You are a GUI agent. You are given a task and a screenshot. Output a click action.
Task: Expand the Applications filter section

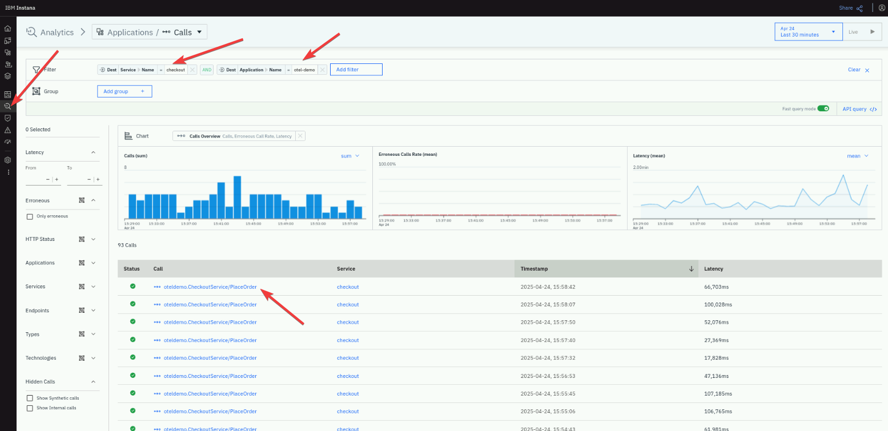tap(93, 263)
